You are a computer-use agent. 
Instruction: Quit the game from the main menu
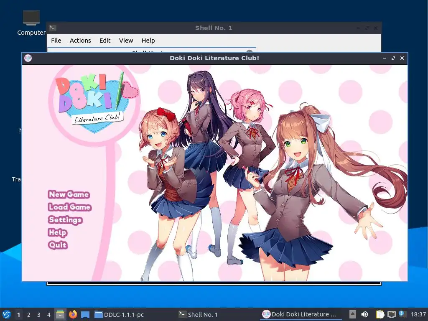(58, 245)
